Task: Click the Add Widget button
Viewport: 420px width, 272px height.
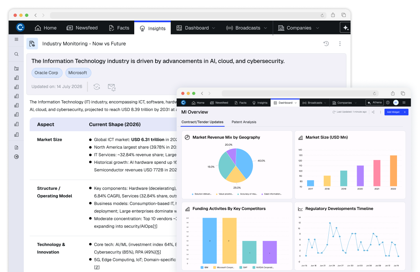Action: (x=396, y=112)
